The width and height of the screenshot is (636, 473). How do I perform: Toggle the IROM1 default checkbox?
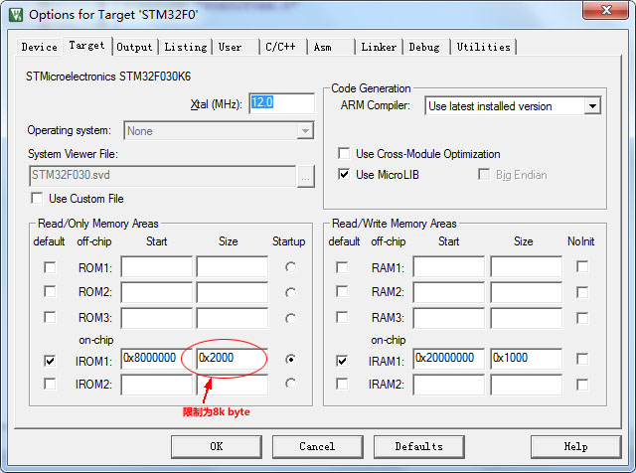(x=50, y=361)
